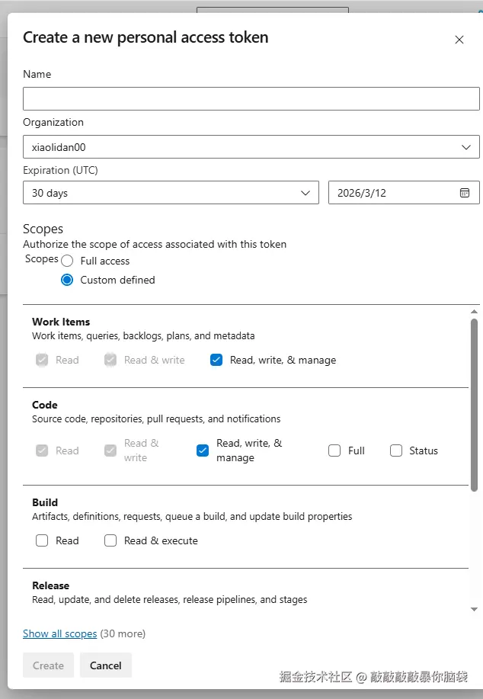The image size is (483, 699).
Task: Click the Create button
Action: point(49,665)
